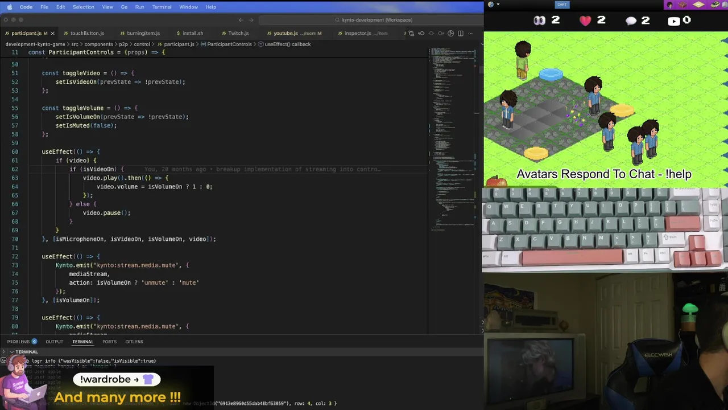The image size is (728, 410).
Task: Open the Apple menu
Action: click(9, 7)
